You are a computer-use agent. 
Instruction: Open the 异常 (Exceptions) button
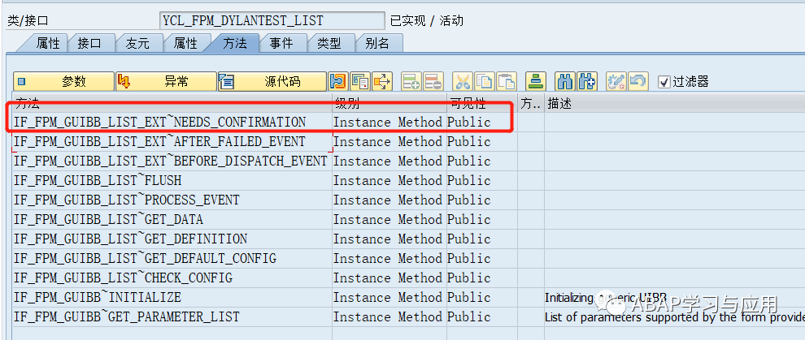point(167,81)
